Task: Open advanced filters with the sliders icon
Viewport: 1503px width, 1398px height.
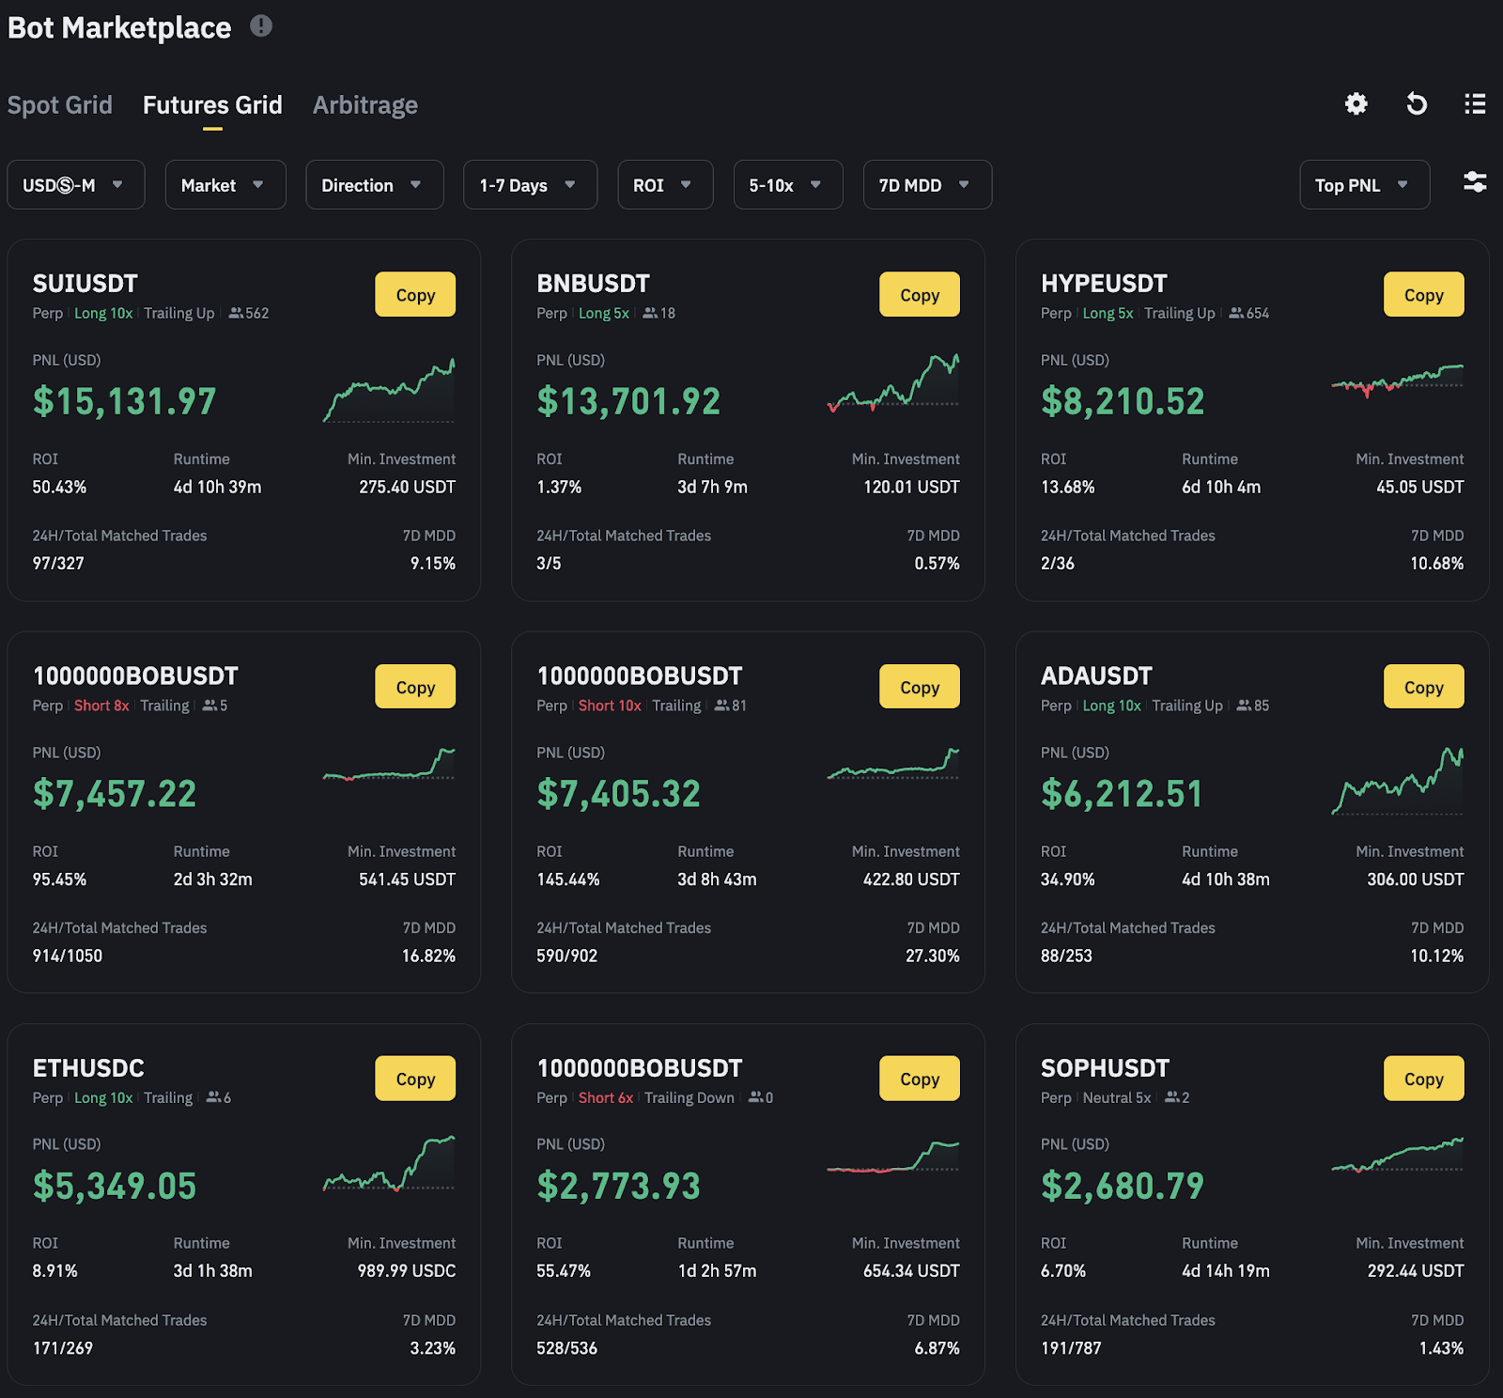Action: pos(1474,184)
